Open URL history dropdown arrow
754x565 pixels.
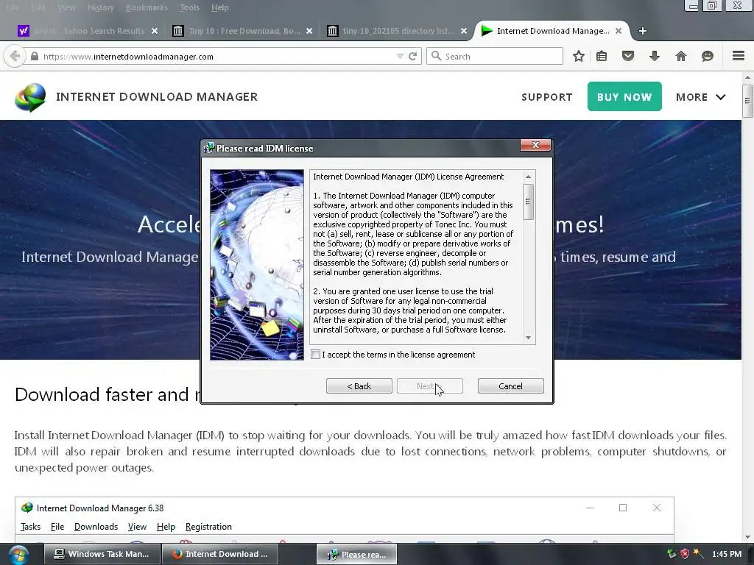[400, 56]
